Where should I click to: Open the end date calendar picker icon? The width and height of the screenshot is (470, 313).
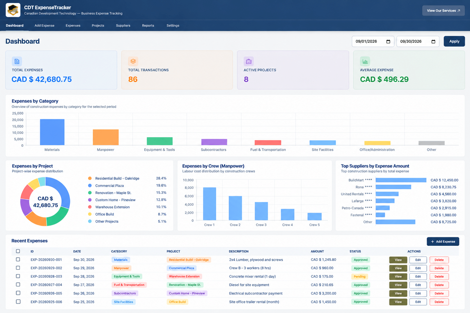tap(433, 42)
